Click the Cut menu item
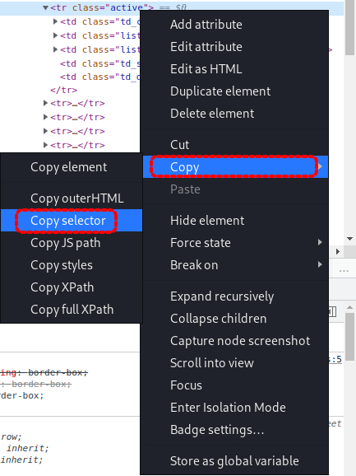356x476 pixels. [235, 144]
